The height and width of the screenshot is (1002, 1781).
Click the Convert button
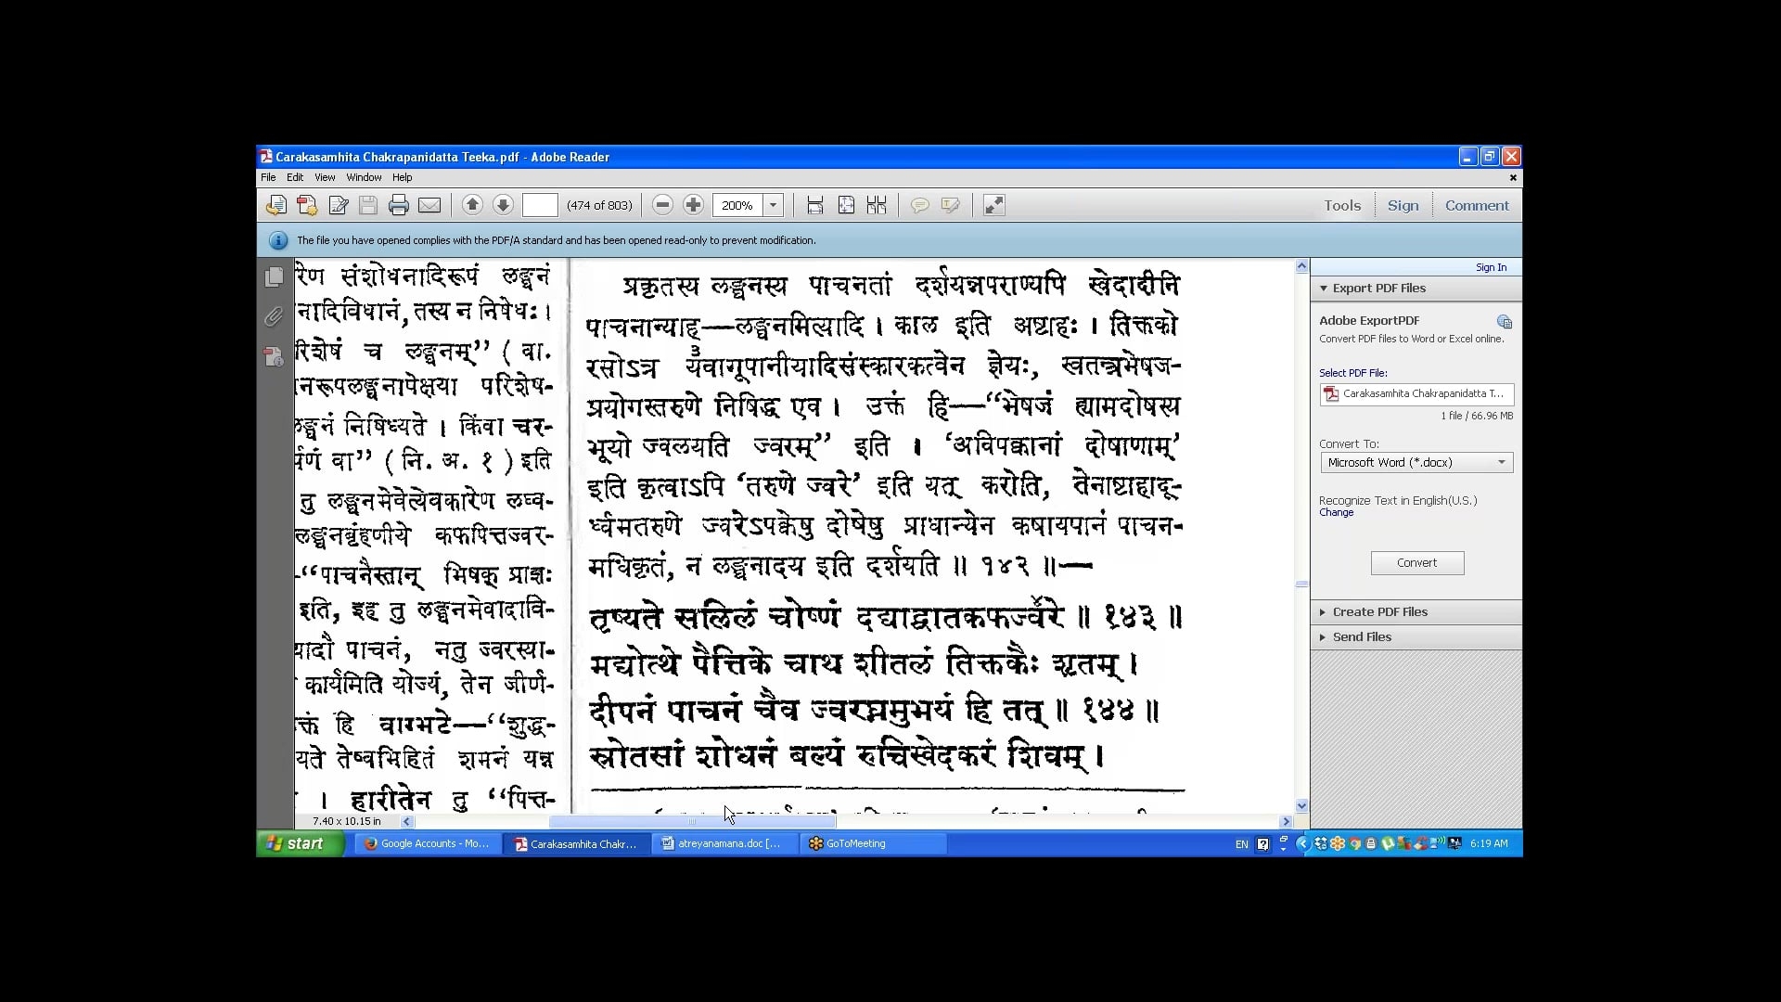tap(1416, 563)
